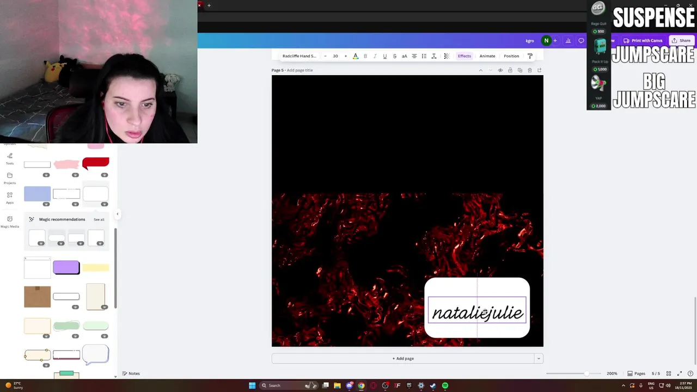Delete page with trash icon
This screenshot has width=697, height=392.
click(x=530, y=70)
